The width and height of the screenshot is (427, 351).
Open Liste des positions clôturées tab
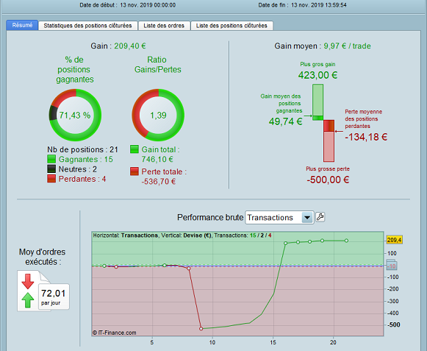[x=232, y=26]
